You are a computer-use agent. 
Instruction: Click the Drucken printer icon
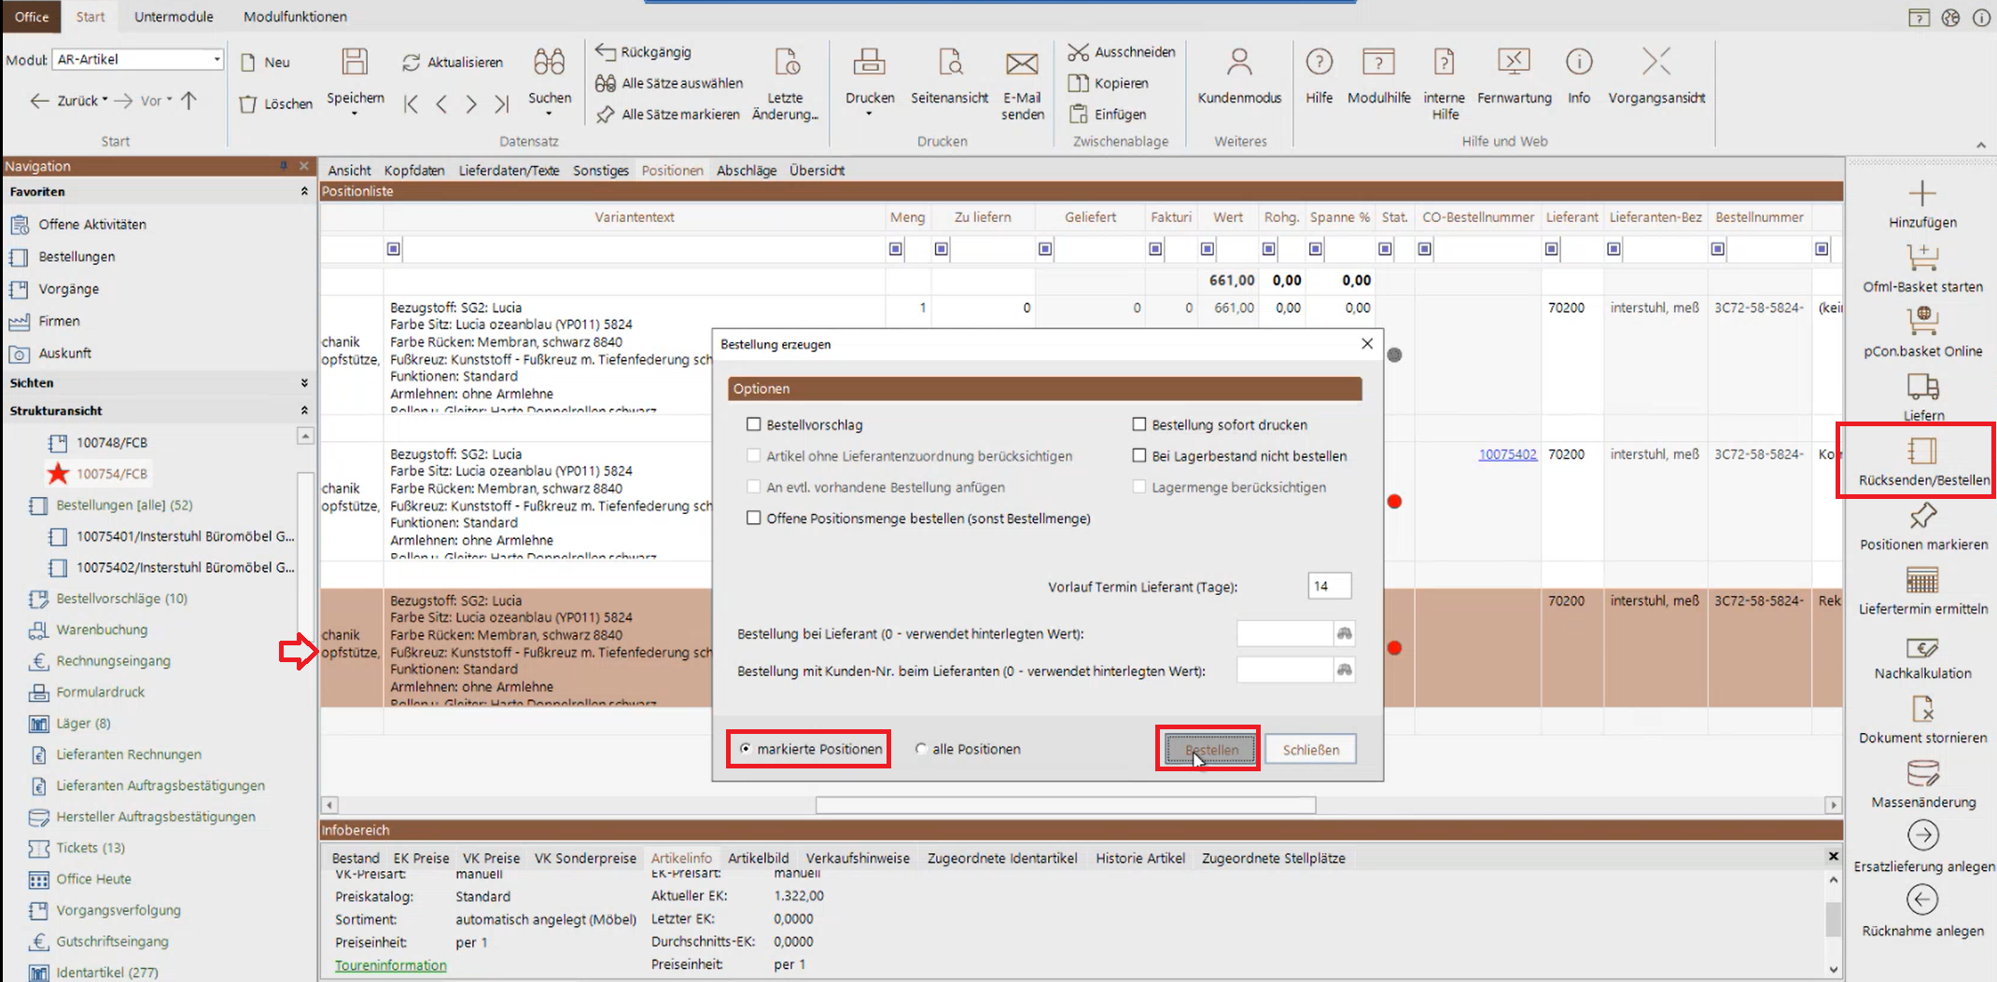[869, 63]
